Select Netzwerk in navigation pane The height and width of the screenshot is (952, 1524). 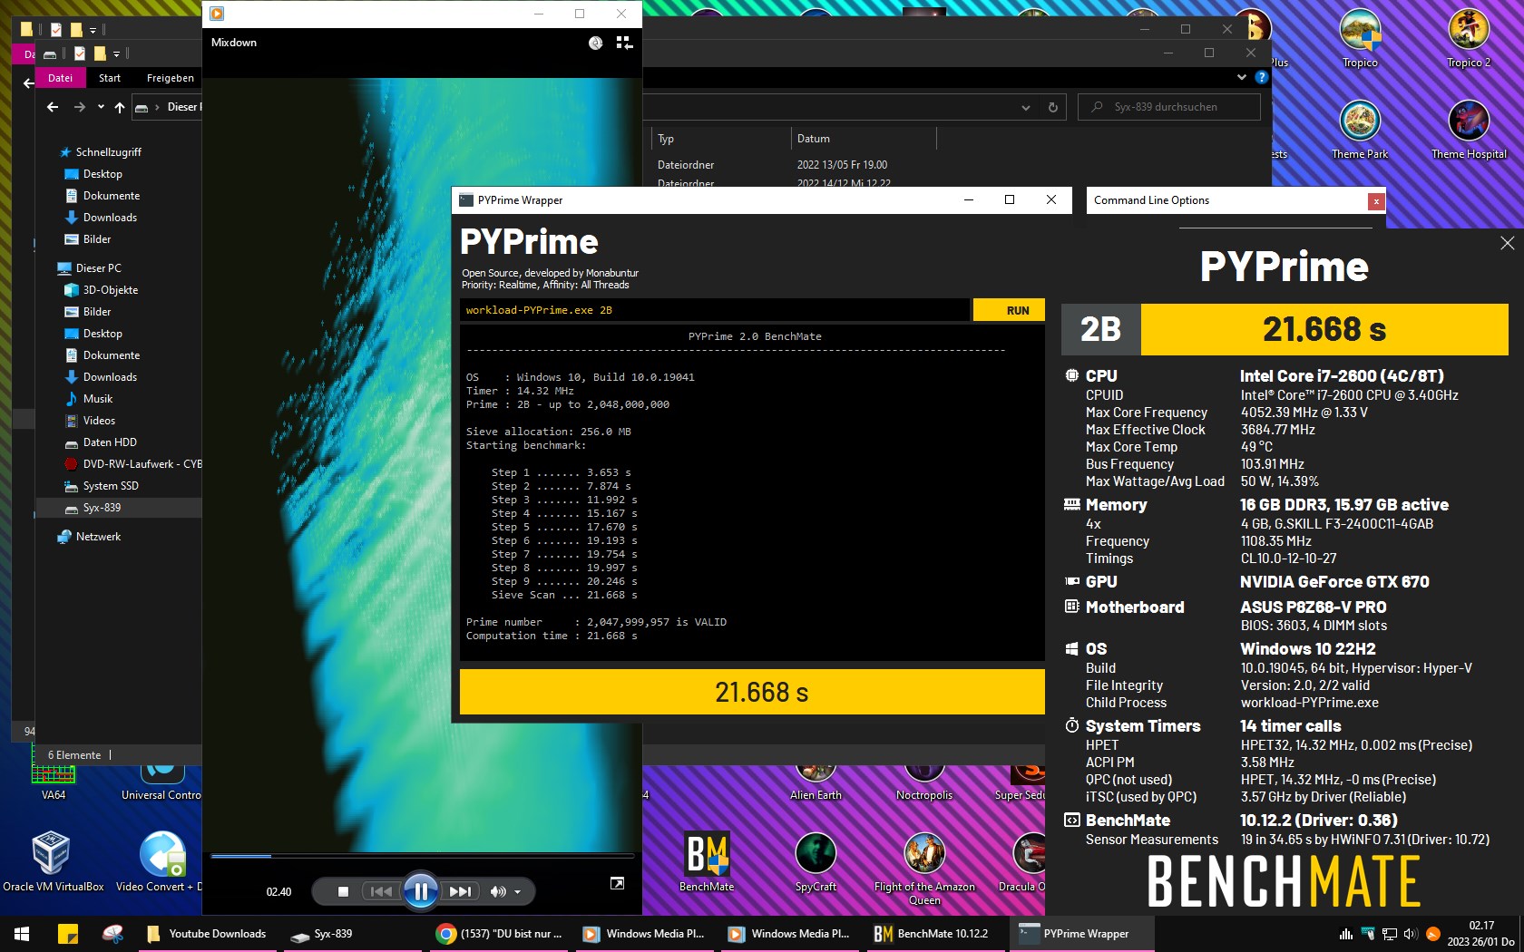coord(98,537)
